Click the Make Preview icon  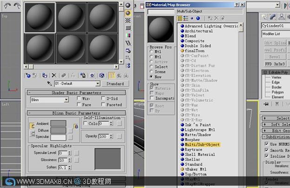coord(128,43)
